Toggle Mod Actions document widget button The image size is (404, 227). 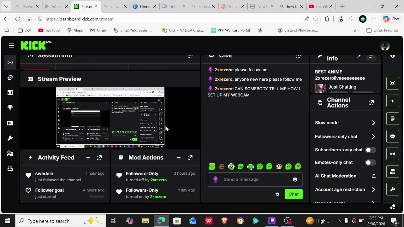pyautogui.click(x=393, y=119)
